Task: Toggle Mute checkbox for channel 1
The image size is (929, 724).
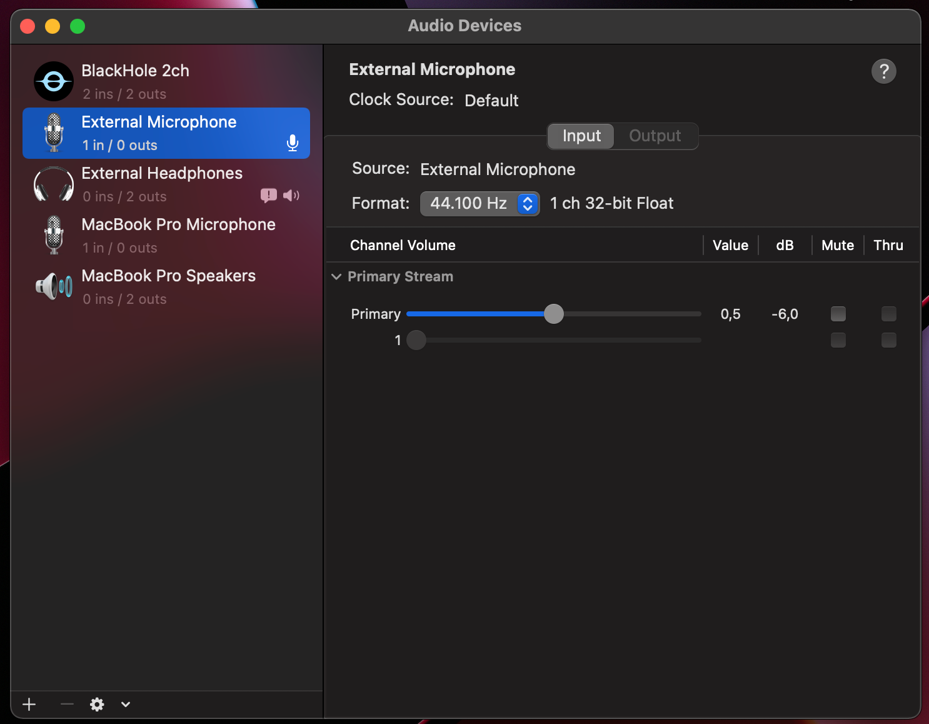Action: pyautogui.click(x=838, y=340)
